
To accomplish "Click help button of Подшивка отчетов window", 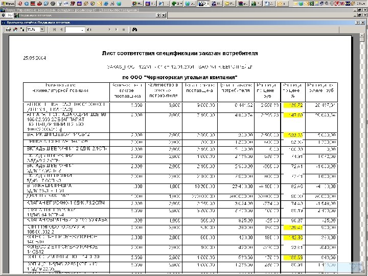I will [x=158, y=15].
